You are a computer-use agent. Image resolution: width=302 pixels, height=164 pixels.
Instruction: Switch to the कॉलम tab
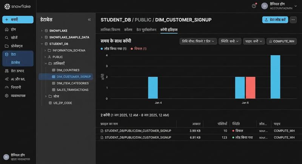tap(128, 30)
